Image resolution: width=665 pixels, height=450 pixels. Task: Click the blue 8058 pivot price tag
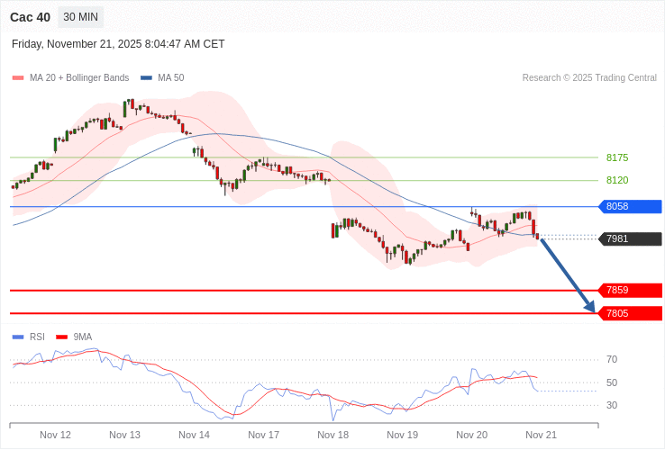tap(630, 206)
